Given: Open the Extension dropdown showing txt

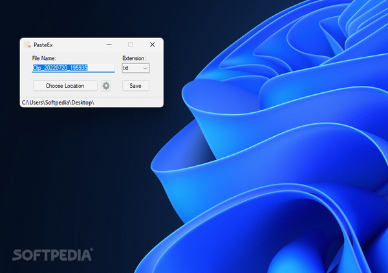Looking at the screenshot, I should point(136,68).
